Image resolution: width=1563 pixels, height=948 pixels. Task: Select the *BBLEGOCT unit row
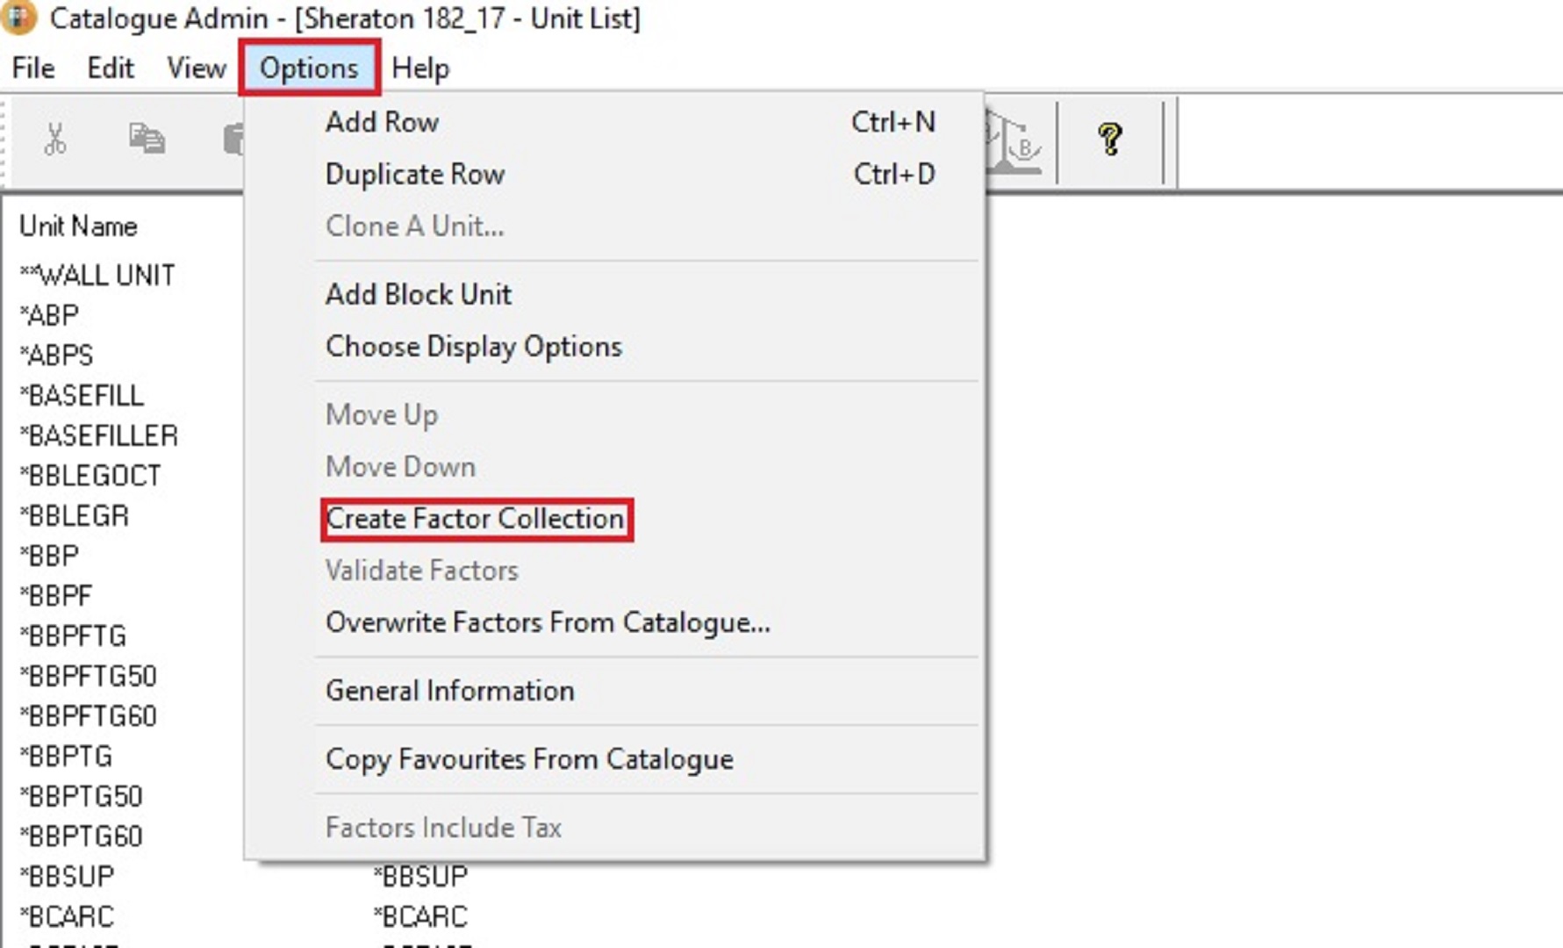[90, 476]
